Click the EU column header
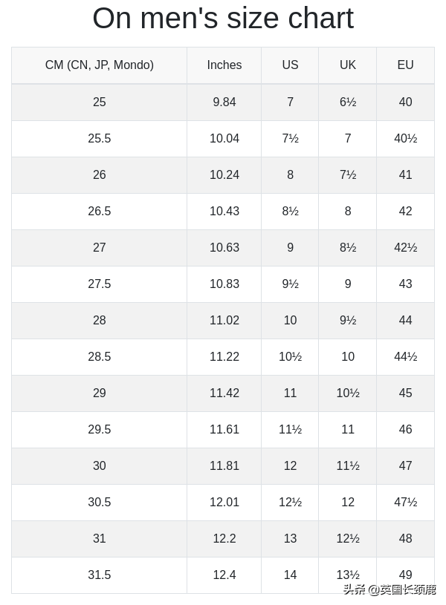Screen dimensions: 446x605 click(405, 65)
